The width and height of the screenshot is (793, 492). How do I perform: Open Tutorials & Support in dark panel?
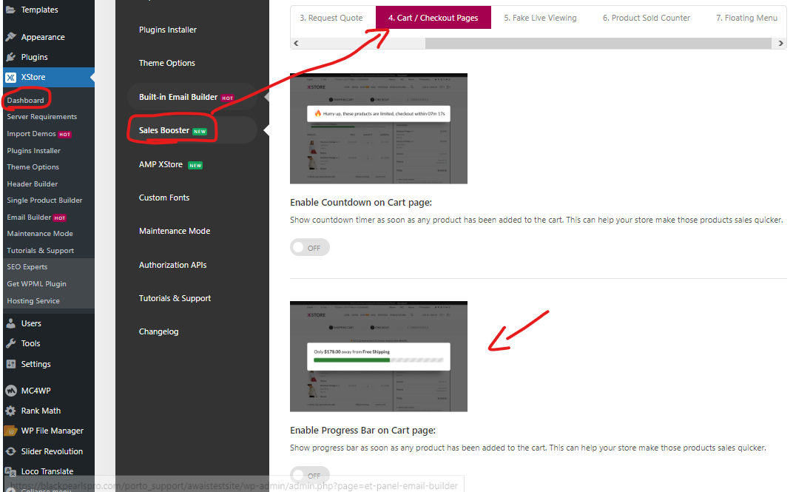pos(175,298)
